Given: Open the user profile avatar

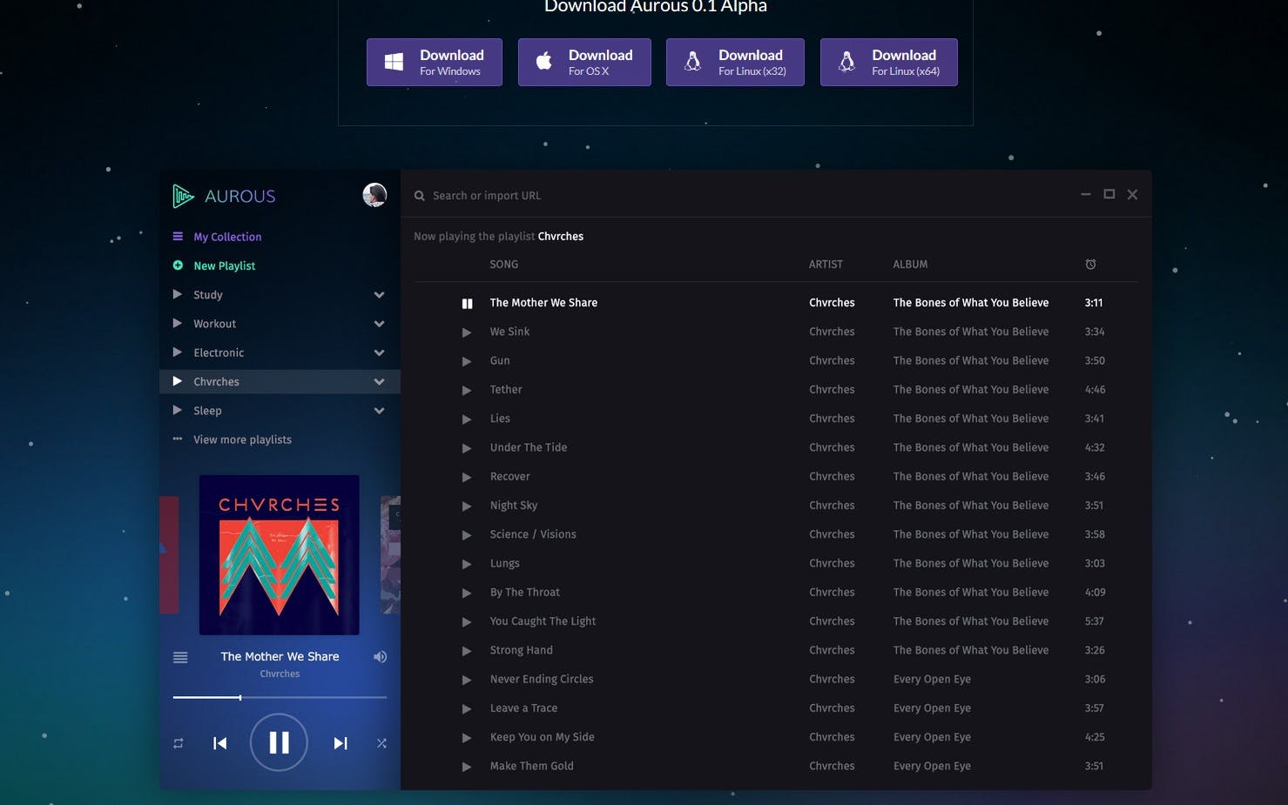Looking at the screenshot, I should (x=374, y=195).
